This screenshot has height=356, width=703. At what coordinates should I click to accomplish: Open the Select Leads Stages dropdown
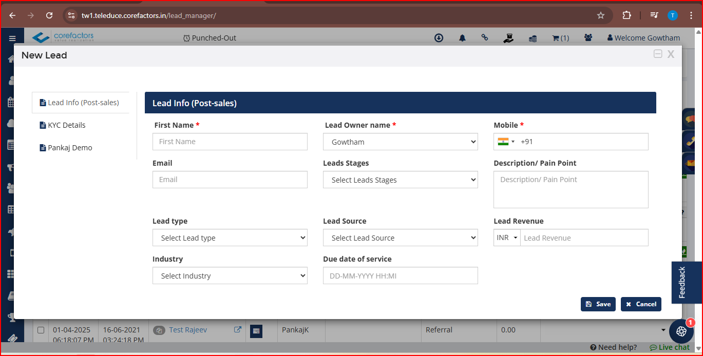[401, 180]
